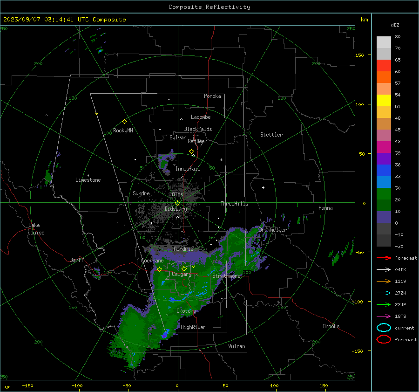Click the yellow diamond at radar center near Olds
Viewport: 419px width, 392px height.
[177, 203]
